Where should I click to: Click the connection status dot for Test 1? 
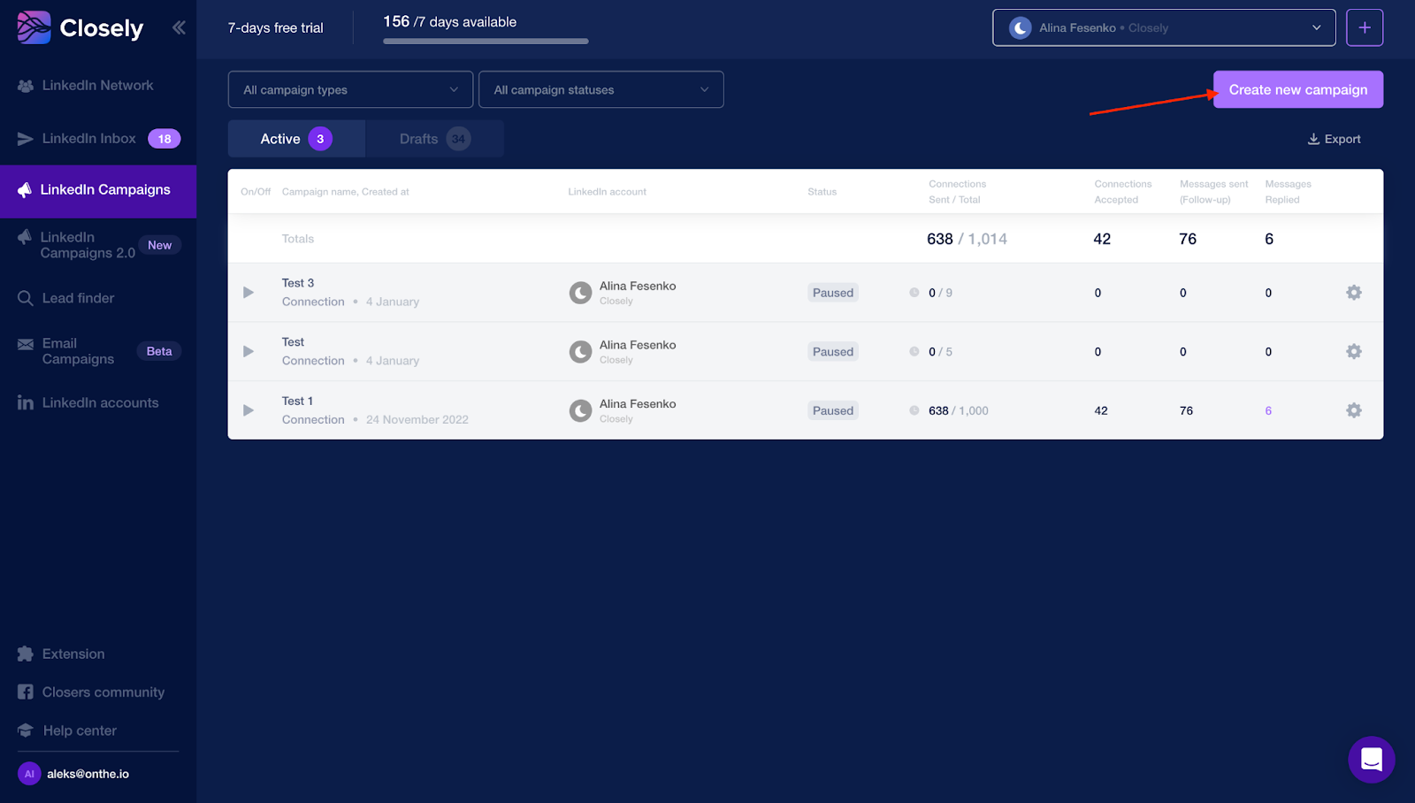click(914, 410)
